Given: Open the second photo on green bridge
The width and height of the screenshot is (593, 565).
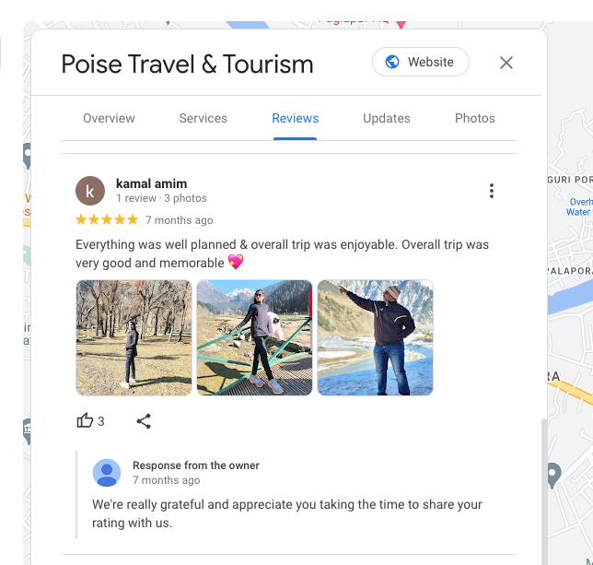Looking at the screenshot, I should pos(254,337).
